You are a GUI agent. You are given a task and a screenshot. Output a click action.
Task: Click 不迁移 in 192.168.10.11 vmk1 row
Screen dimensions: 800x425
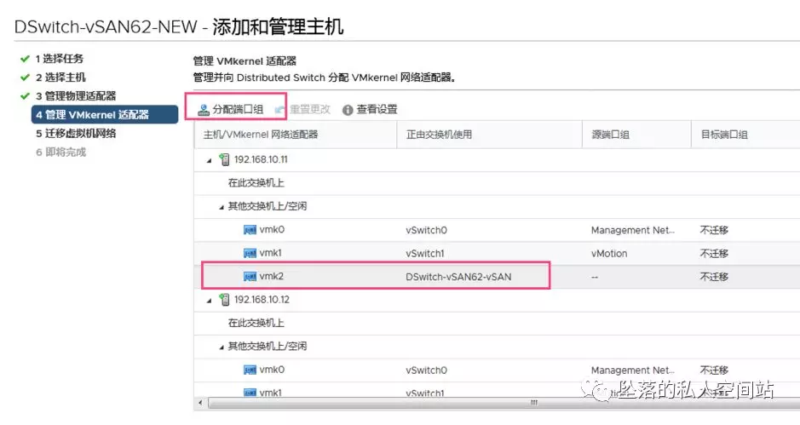tap(714, 254)
